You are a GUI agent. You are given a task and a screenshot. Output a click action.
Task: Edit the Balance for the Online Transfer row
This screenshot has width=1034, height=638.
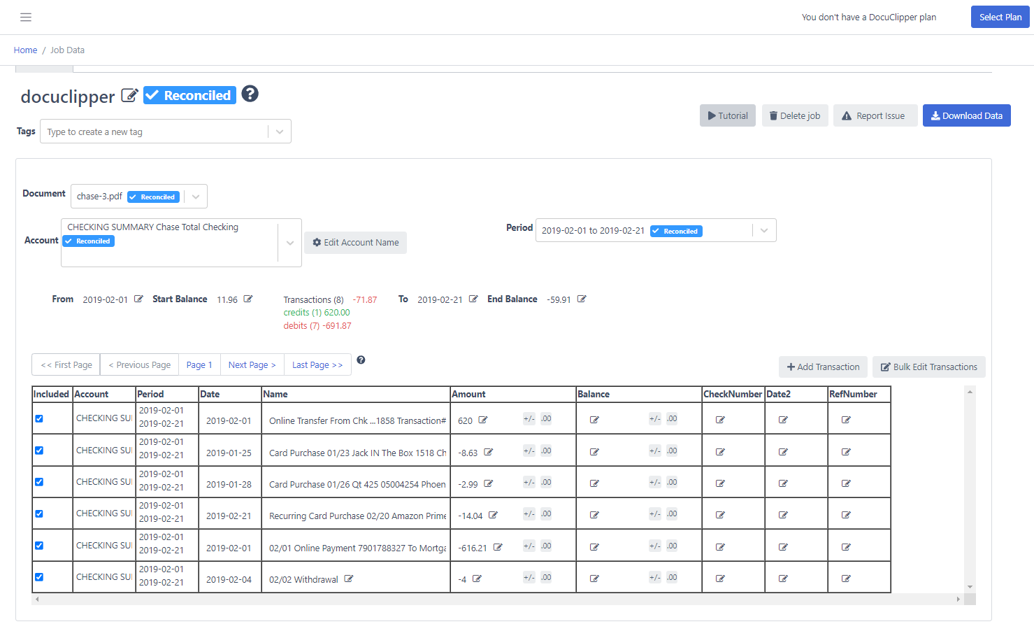[x=594, y=419]
